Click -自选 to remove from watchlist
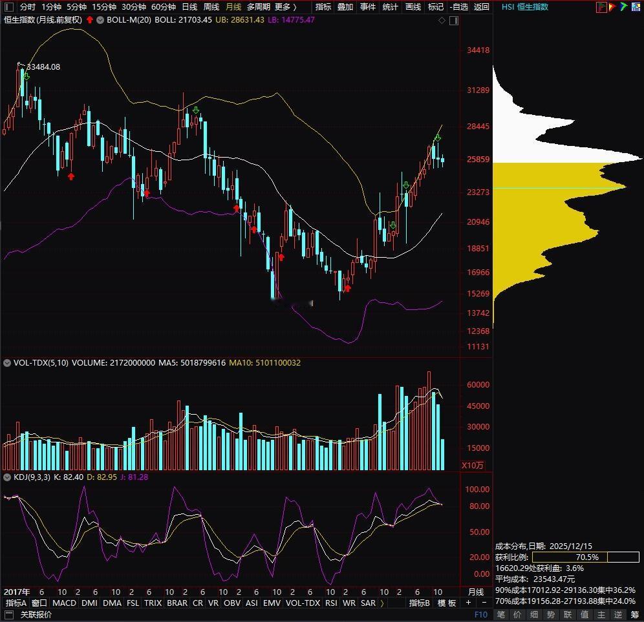The width and height of the screenshot is (644, 622). pos(459,7)
